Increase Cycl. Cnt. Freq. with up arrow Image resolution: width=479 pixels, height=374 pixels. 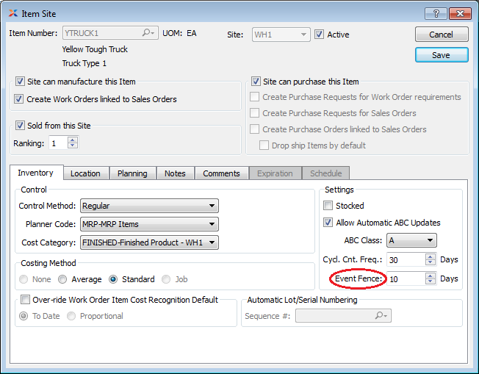pos(431,256)
